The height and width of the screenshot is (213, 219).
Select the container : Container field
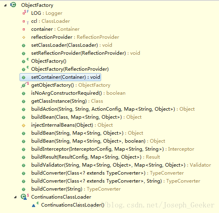(x=55, y=29)
